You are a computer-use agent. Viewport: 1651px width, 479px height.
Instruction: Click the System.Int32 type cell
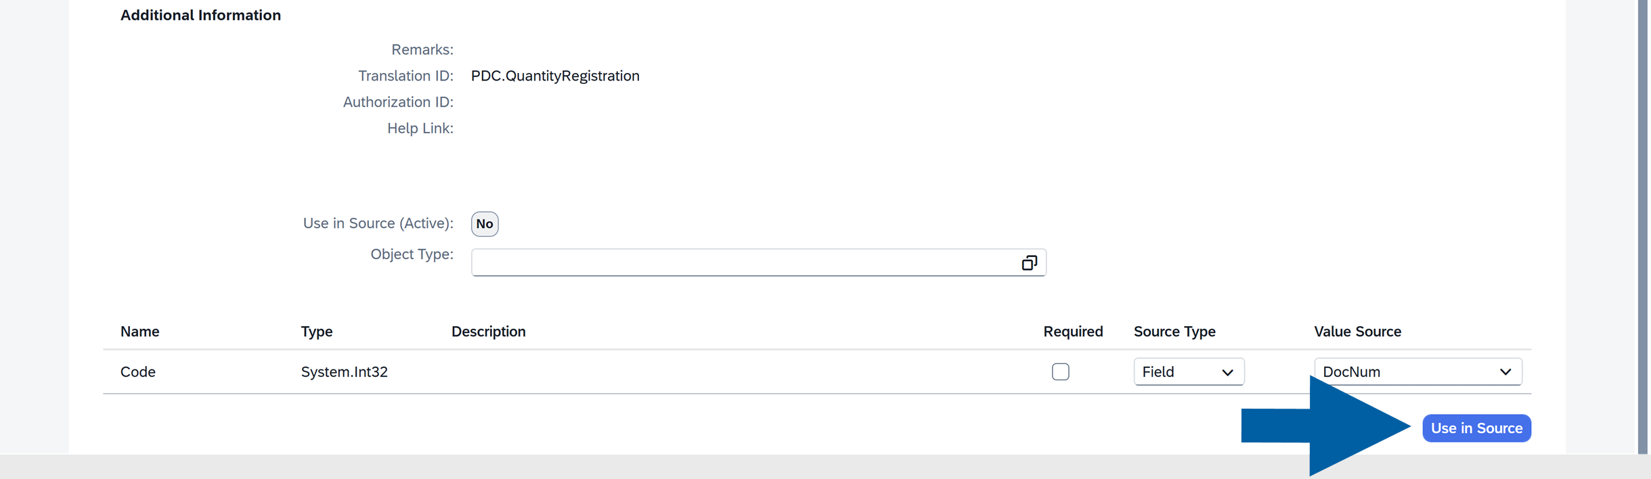(x=344, y=371)
